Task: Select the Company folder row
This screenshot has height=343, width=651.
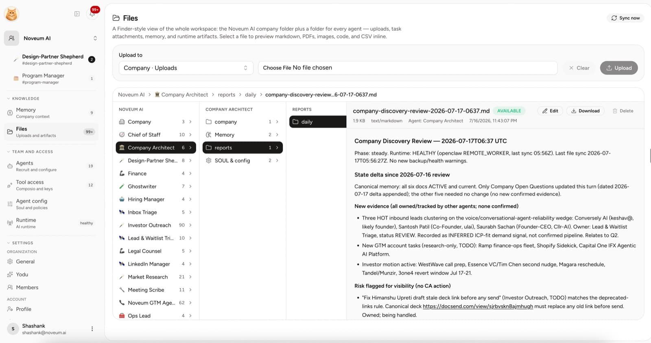Action: click(x=156, y=122)
